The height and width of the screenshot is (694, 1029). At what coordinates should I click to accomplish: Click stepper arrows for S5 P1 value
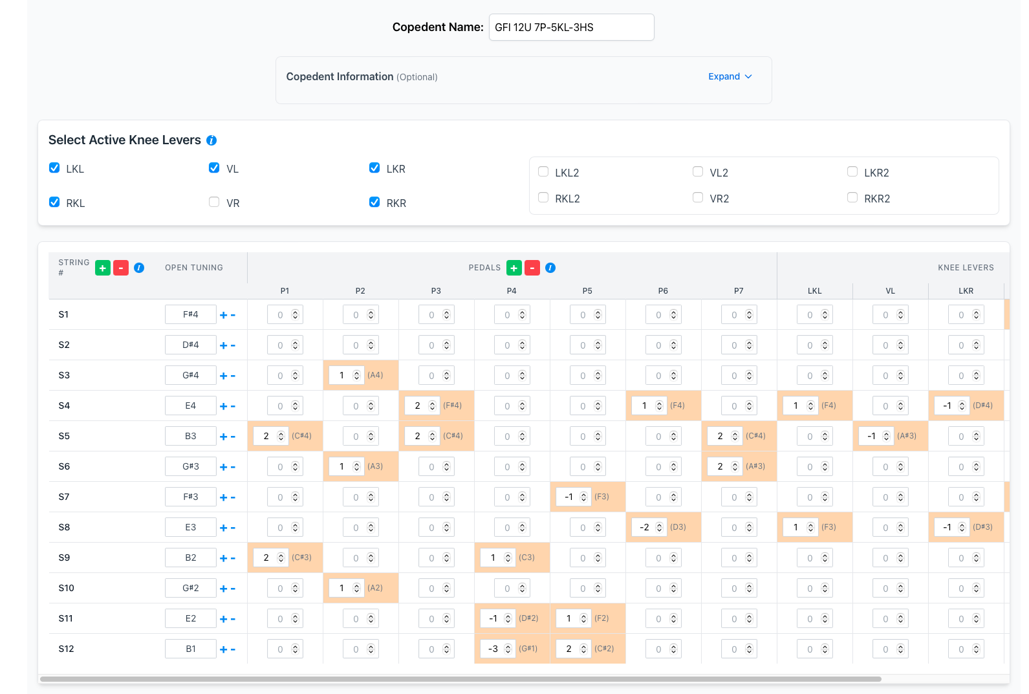pyautogui.click(x=281, y=437)
